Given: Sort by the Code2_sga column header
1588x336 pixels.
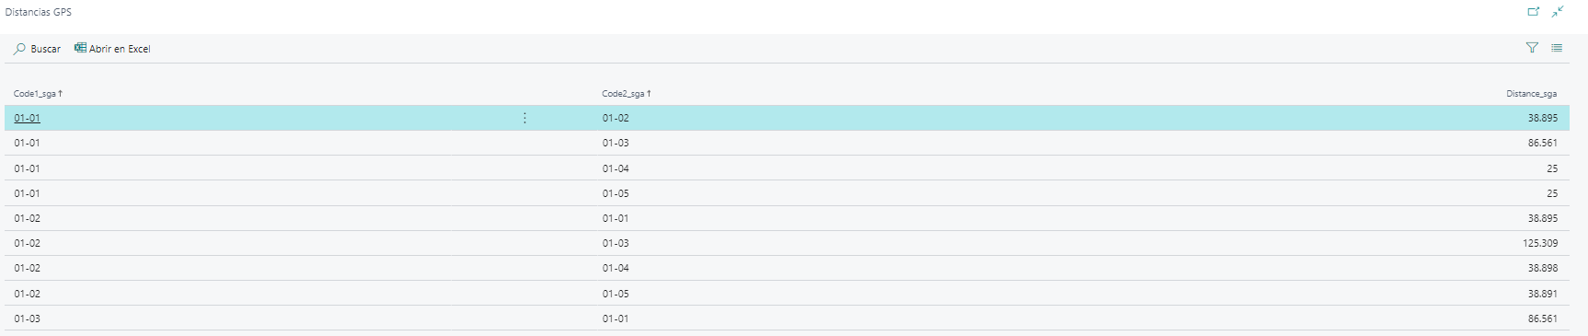Looking at the screenshot, I should point(627,94).
